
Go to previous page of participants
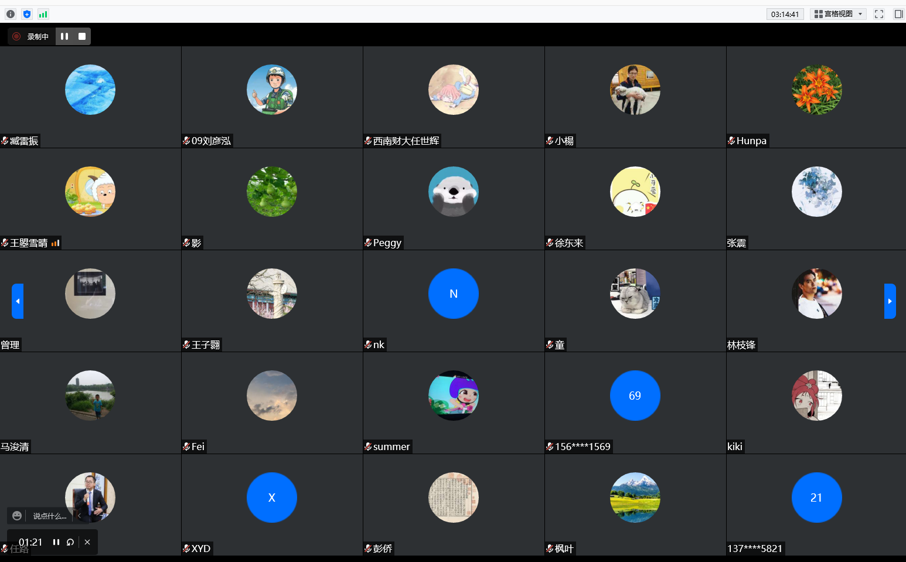[x=18, y=301]
